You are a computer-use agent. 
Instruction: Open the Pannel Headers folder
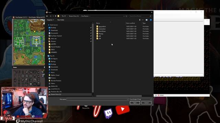click(x=56, y=47)
